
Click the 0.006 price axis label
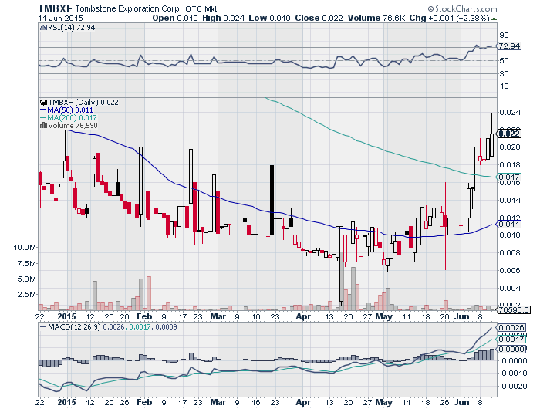(510, 271)
